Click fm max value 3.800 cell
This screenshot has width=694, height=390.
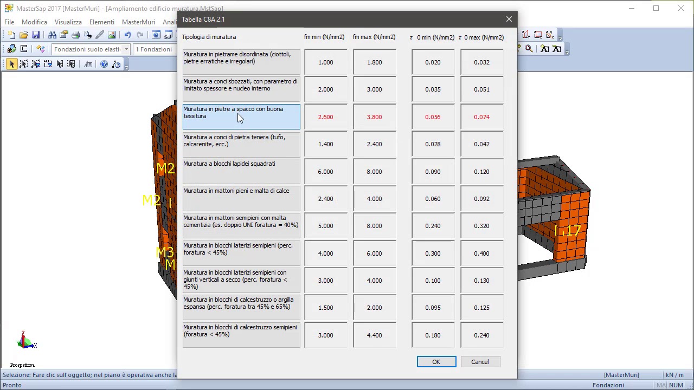click(374, 117)
